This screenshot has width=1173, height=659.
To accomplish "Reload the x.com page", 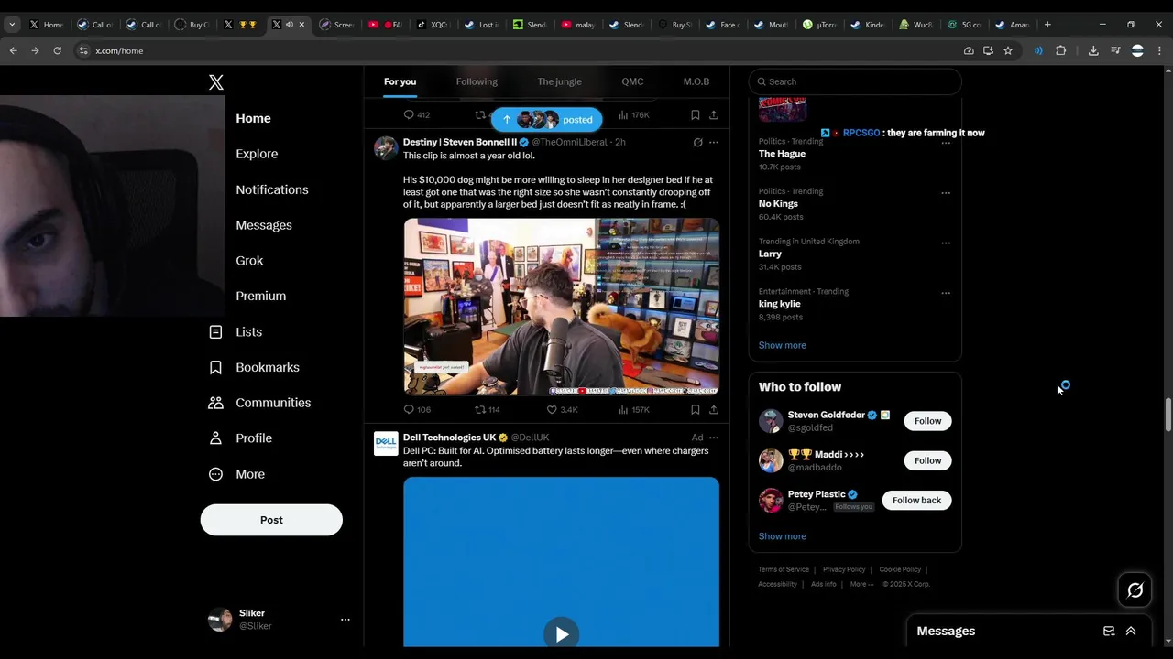I will (x=57, y=50).
